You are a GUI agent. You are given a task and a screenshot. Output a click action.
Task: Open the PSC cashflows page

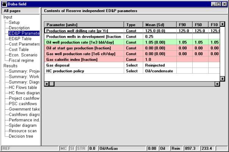[x=23, y=104]
